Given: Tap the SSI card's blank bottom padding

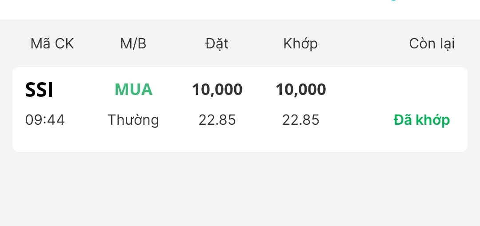Looking at the screenshot, I should [x=240, y=142].
